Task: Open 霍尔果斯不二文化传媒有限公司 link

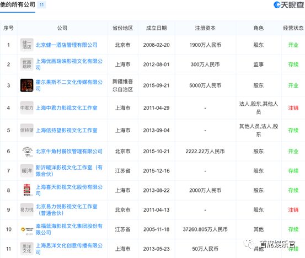Action: [69, 85]
